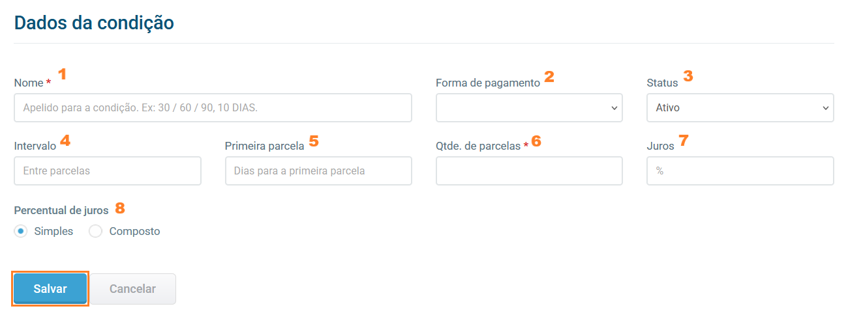Image resolution: width=848 pixels, height=315 pixels.
Task: Click the Primeira parcela days input
Action: point(318,171)
